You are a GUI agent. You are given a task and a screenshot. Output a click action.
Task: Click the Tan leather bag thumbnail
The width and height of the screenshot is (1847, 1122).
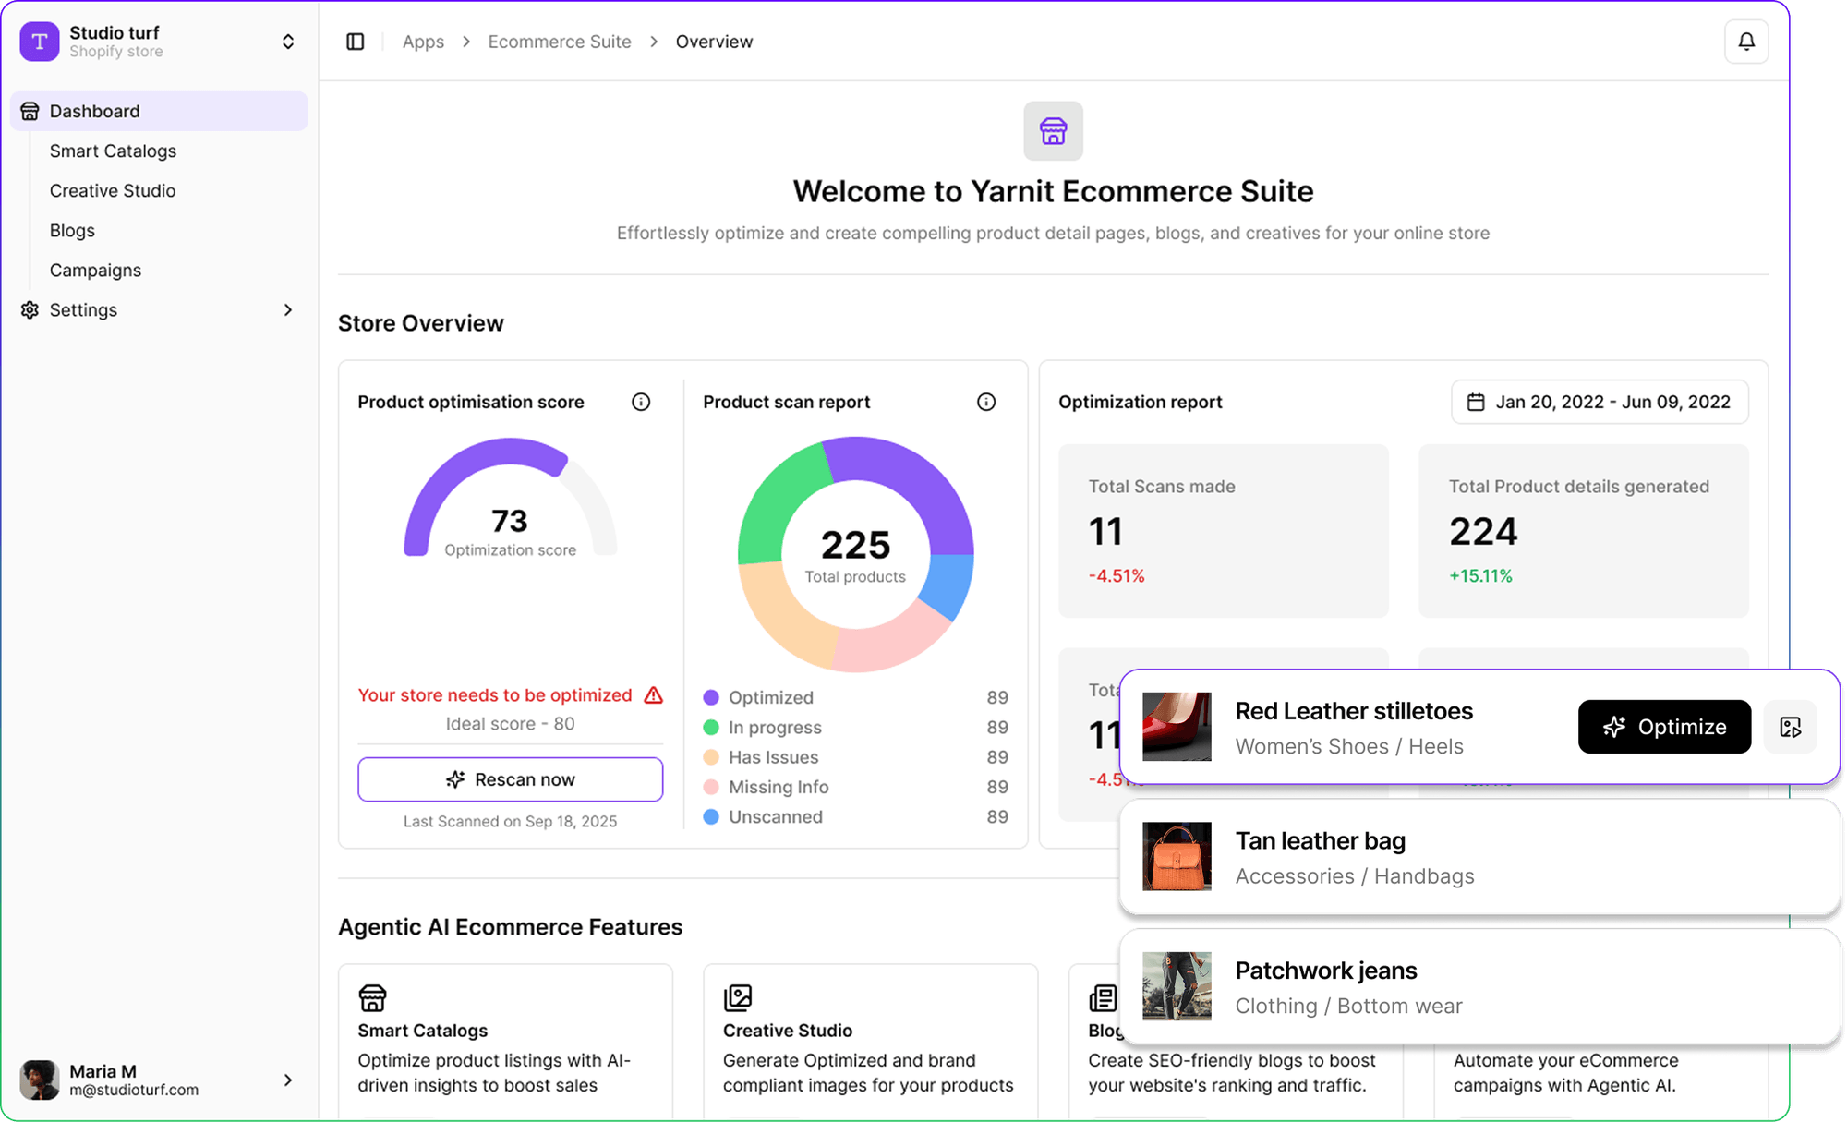click(x=1176, y=857)
